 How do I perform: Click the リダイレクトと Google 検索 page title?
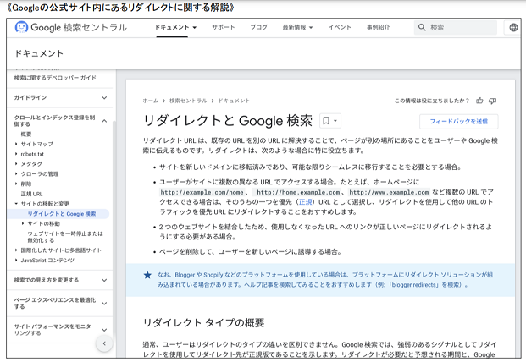pos(228,121)
